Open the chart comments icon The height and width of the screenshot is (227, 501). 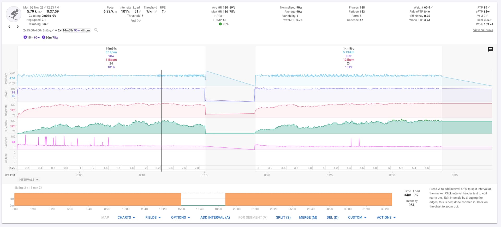490,49
